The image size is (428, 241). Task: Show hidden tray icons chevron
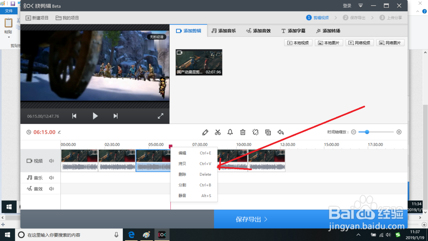pos(358,235)
